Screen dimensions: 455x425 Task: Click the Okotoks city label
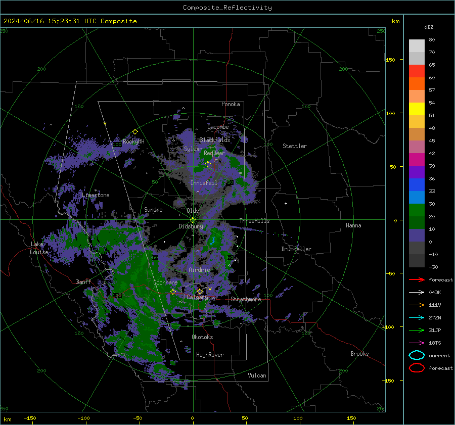(x=202, y=337)
